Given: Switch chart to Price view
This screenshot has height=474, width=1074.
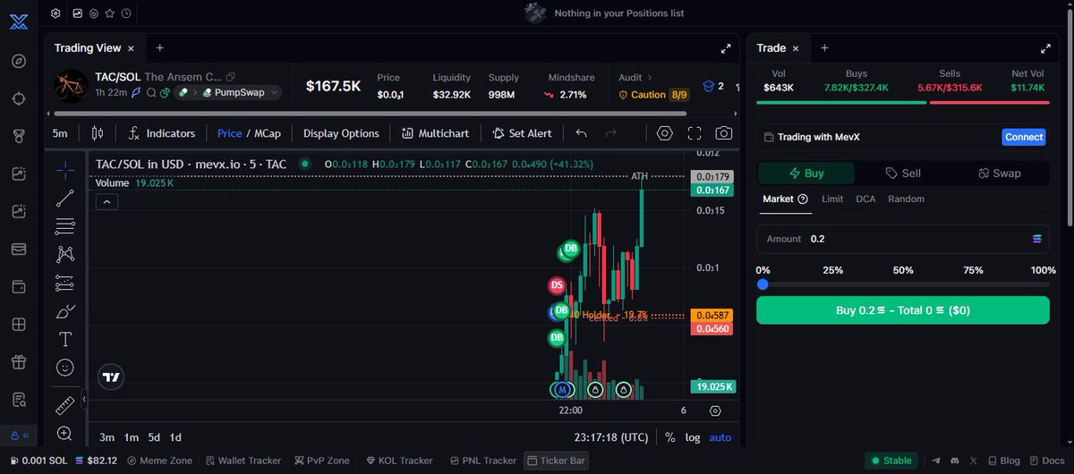Looking at the screenshot, I should tap(230, 133).
